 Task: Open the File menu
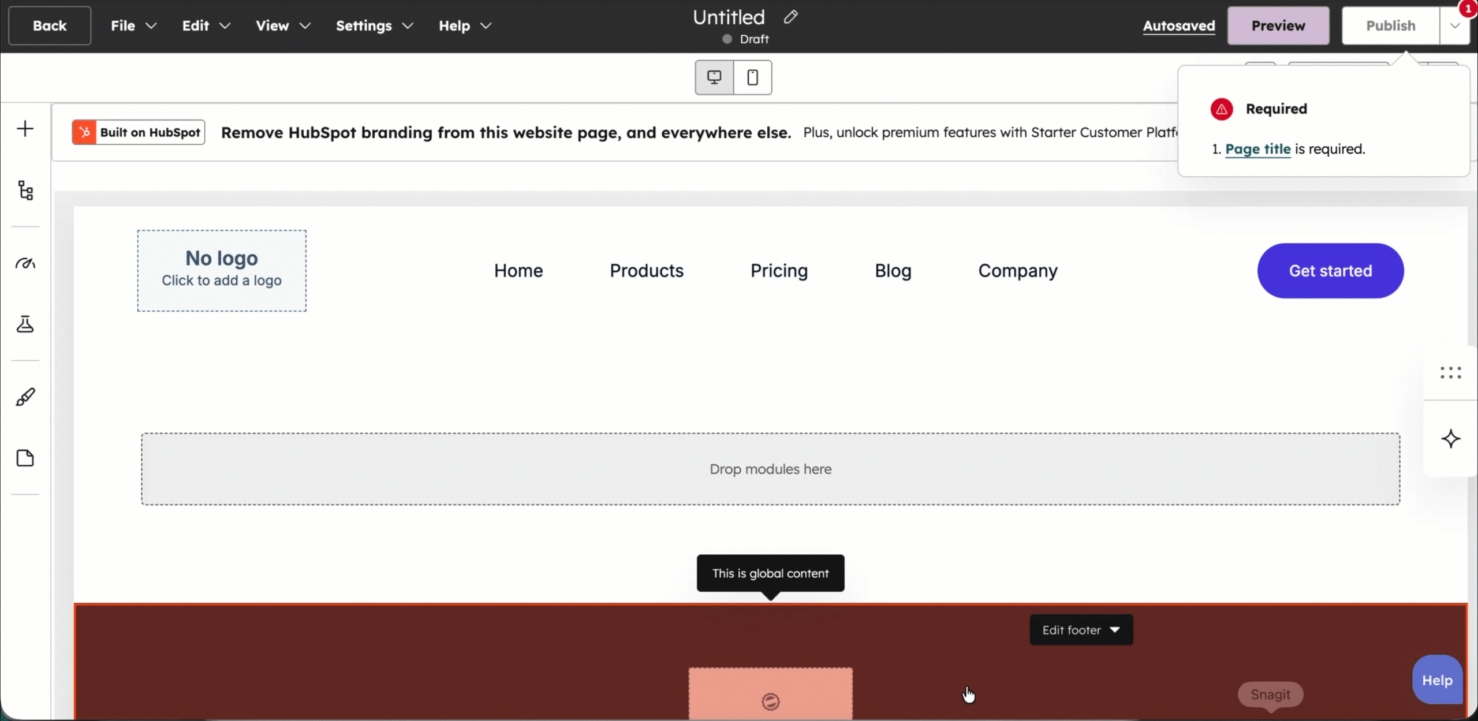coord(133,26)
